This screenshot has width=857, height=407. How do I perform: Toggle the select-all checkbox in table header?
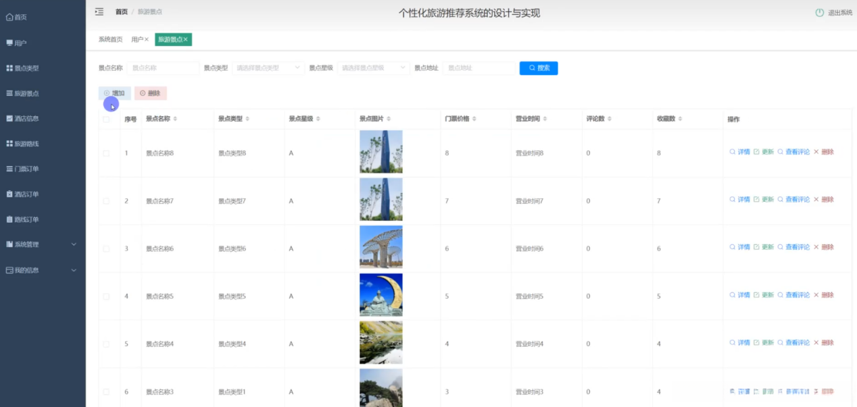106,119
